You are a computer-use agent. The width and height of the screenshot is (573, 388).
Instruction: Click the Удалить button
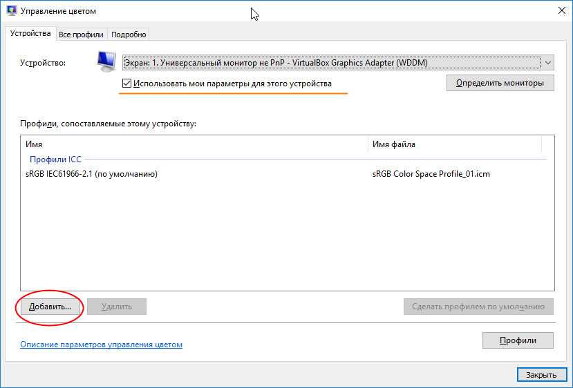116,307
